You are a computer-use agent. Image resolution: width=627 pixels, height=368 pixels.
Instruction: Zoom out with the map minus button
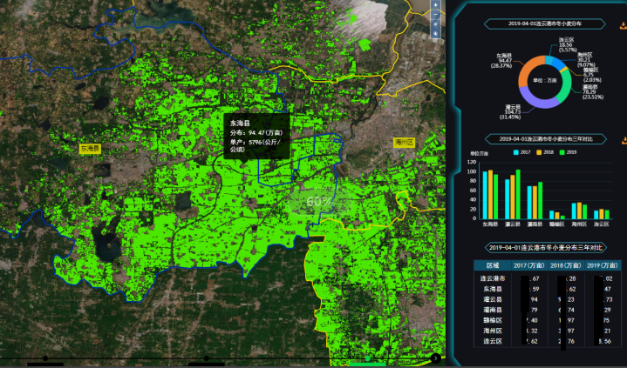click(x=435, y=15)
